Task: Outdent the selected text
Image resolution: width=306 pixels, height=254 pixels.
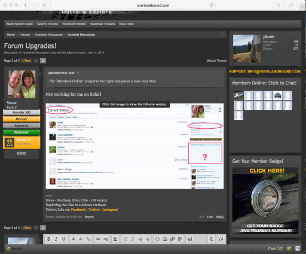Action: [140, 239]
